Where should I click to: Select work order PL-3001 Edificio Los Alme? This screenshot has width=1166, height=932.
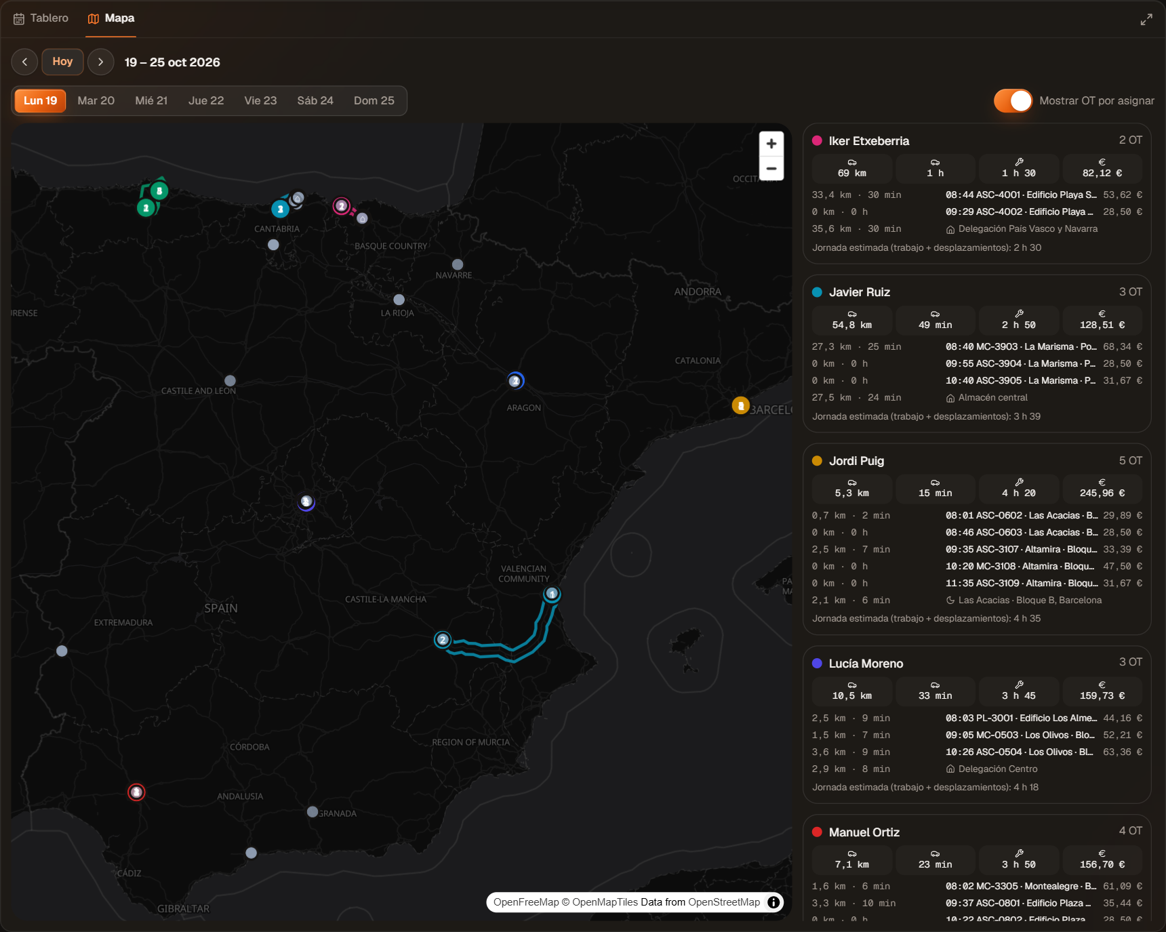point(977,718)
